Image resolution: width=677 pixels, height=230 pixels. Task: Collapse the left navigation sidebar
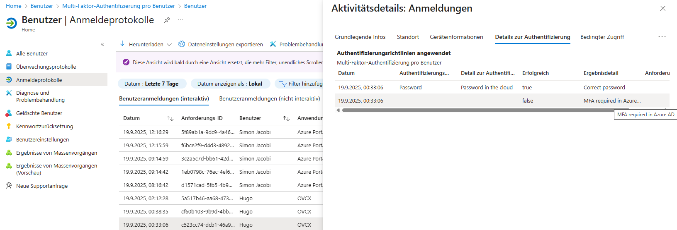tap(102, 44)
